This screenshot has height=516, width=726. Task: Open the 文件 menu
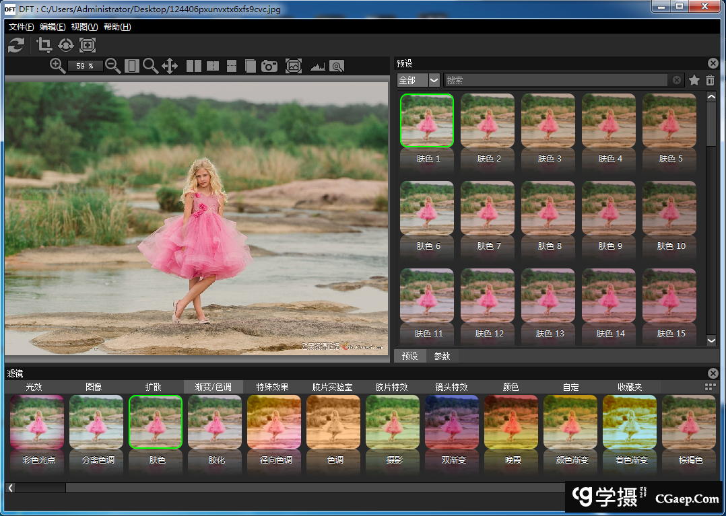[21, 27]
